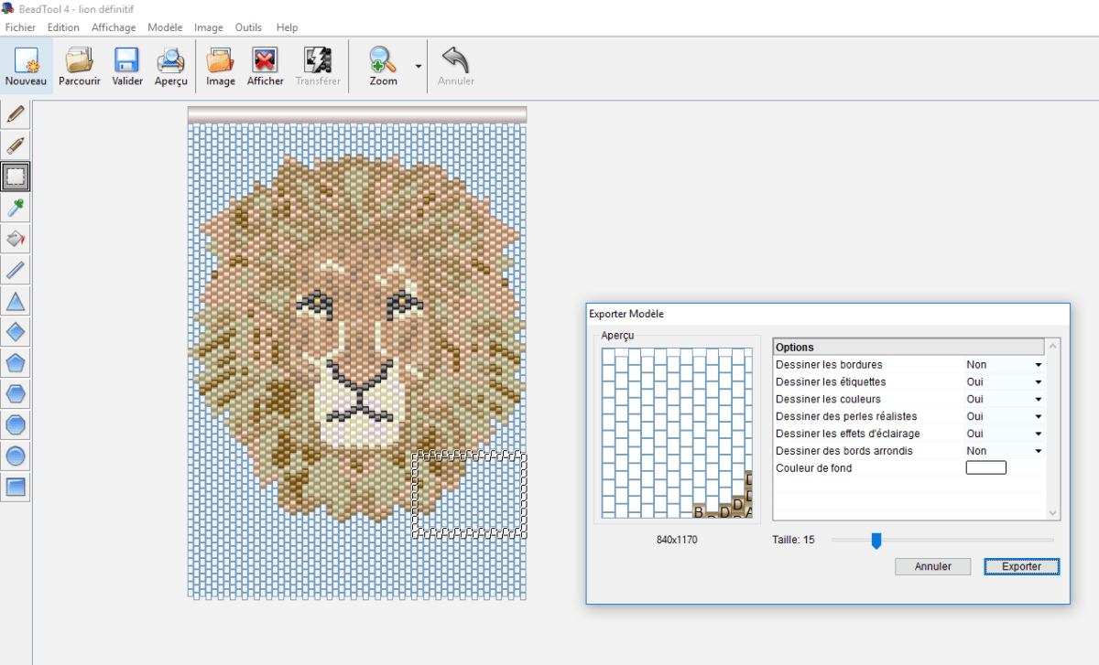Activate the rectangular selection tool

tap(16, 176)
